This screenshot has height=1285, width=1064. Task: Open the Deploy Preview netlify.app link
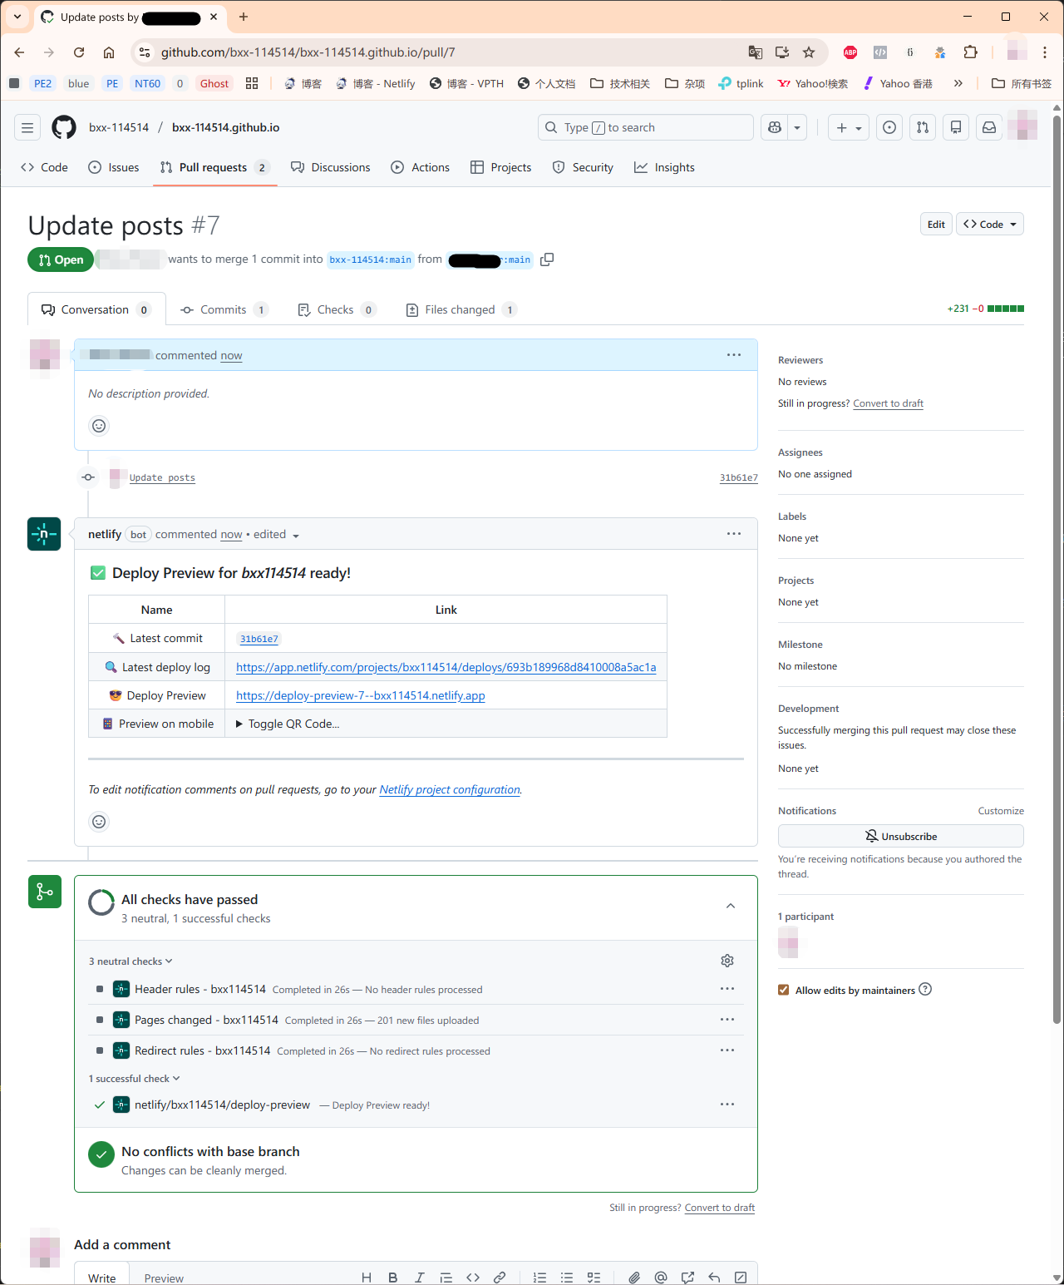pos(361,695)
